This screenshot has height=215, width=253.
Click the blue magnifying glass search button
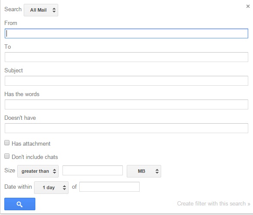[x=20, y=204]
